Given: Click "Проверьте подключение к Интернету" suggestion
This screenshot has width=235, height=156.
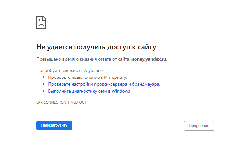Looking at the screenshot, I should tap(87, 77).
